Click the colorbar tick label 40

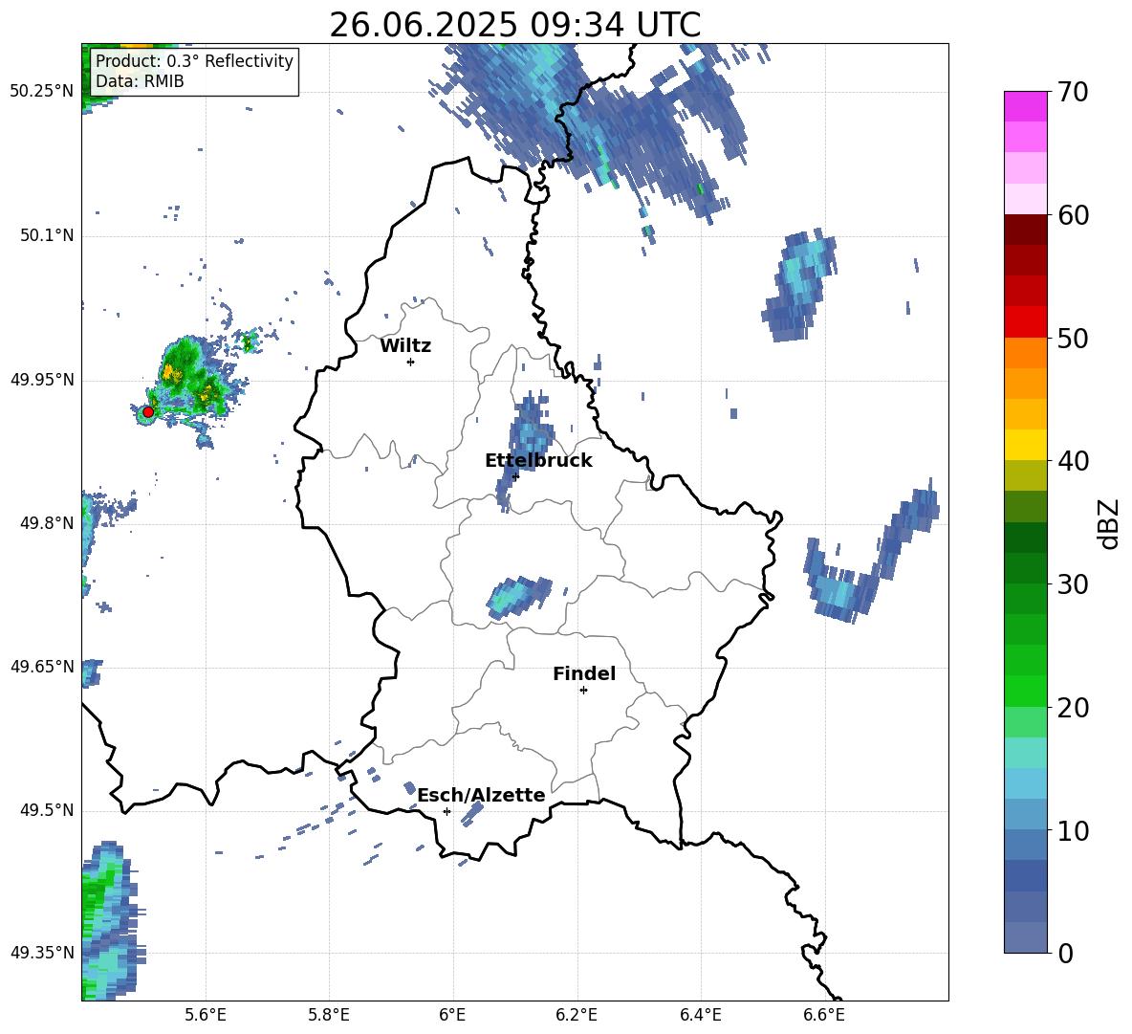tap(1073, 461)
